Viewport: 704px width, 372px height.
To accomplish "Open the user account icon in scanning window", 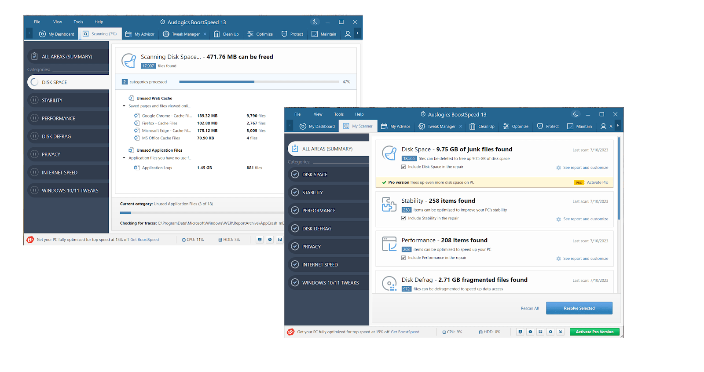I will click(x=348, y=34).
